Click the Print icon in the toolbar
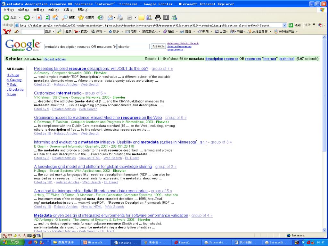This screenshot has width=328, height=246. [x=120, y=18]
